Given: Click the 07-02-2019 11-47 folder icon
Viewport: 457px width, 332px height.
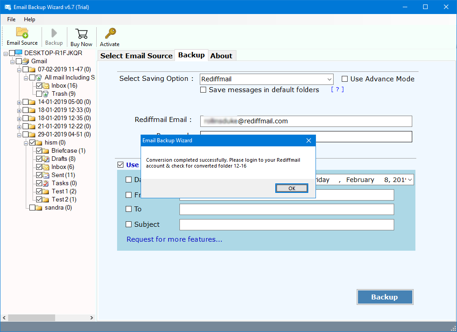Looking at the screenshot, I should [32, 70].
